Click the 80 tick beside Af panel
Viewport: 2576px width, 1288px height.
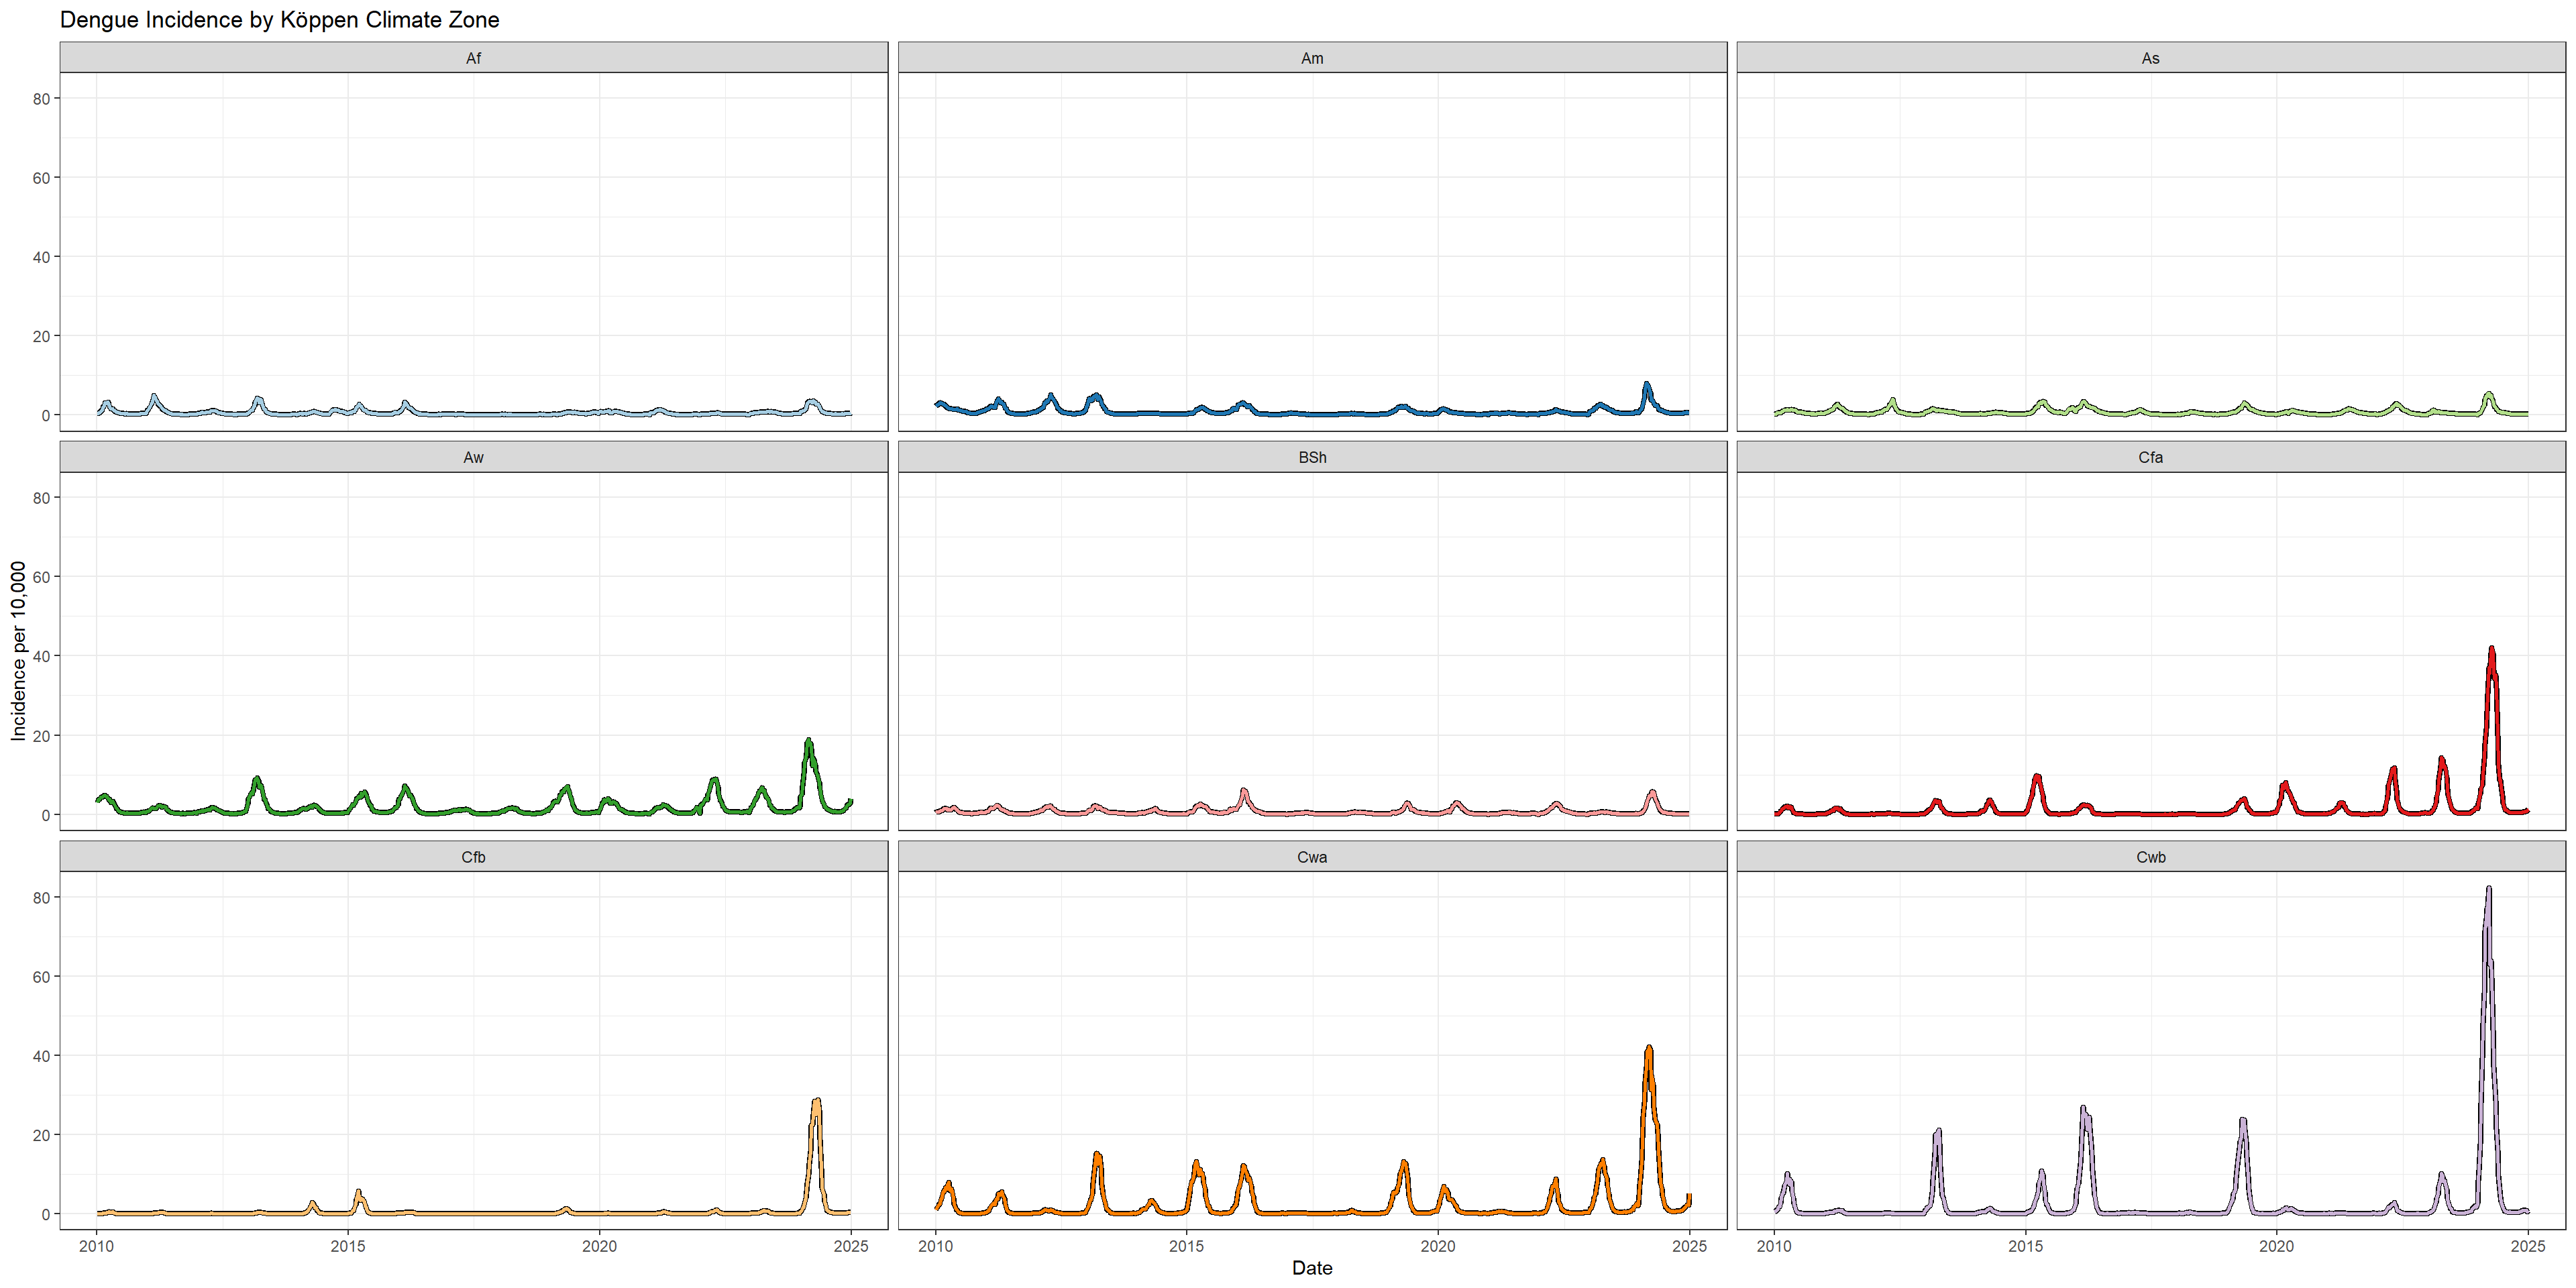41,98
